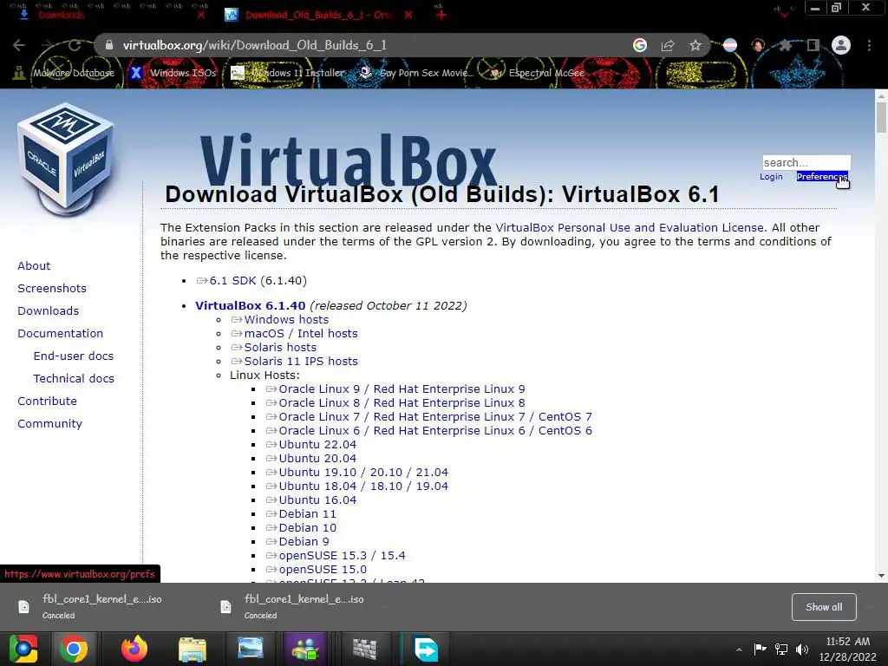Open a new browser tab
The height and width of the screenshot is (666, 888).
click(x=441, y=15)
